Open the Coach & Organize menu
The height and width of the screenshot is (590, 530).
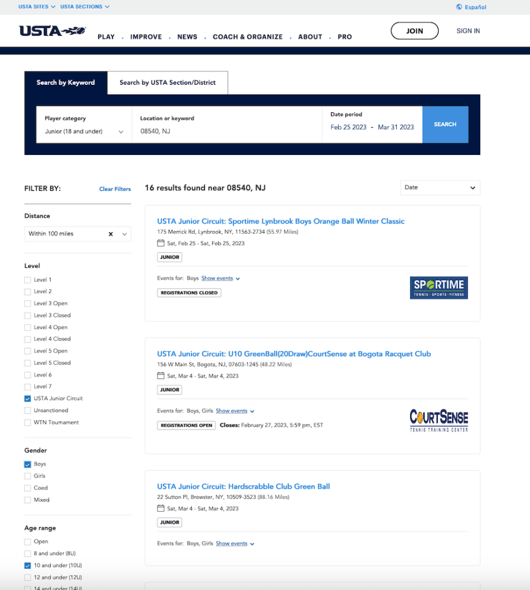[247, 37]
